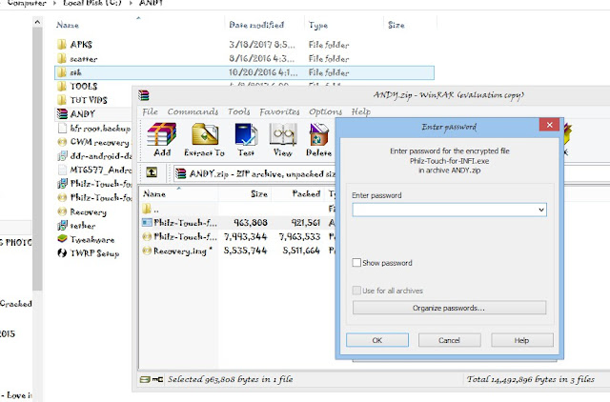Sort WinRAR list by Size column

[259, 193]
